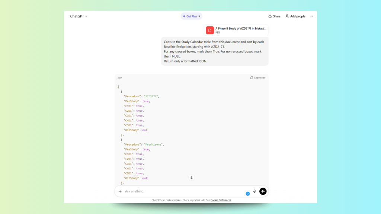Start dictation with the microphone icon
The image size is (381, 214).
point(255,191)
